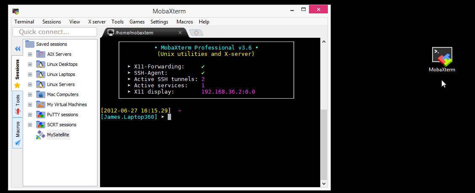Screen dimensions: 475x193
Task: Expand the SCRT sessions tree node
Action: (30, 125)
